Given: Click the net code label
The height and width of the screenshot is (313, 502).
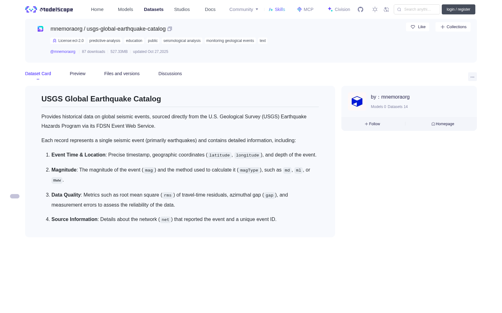Looking at the screenshot, I should (165, 220).
